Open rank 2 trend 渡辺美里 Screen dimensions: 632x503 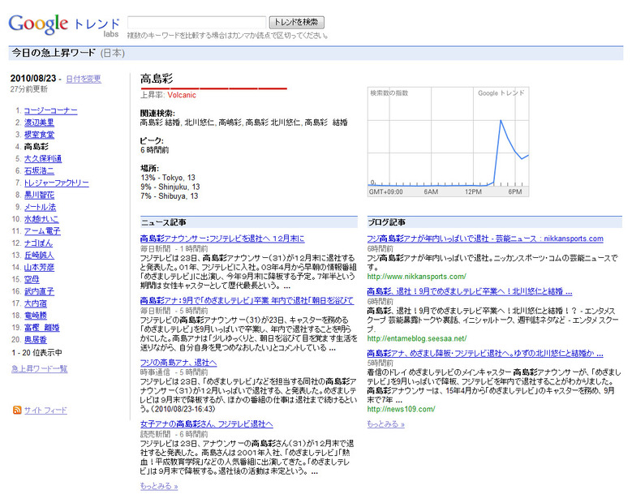39,123
